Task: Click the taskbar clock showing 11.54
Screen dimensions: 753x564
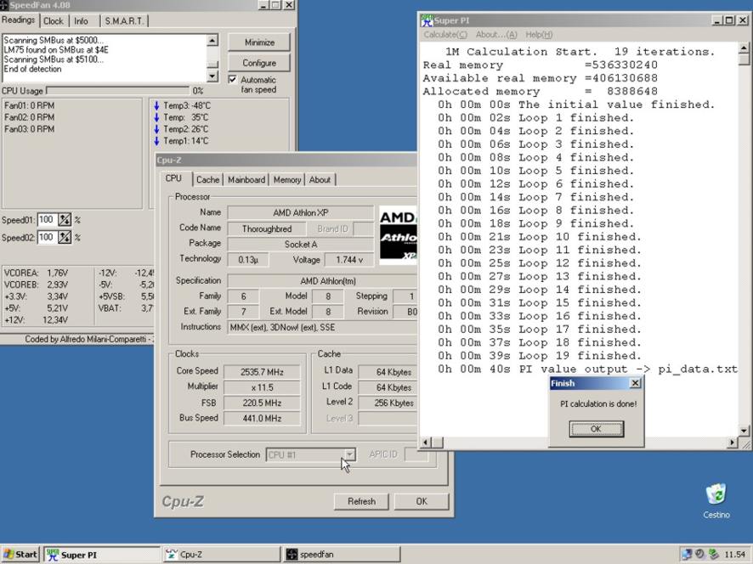Action: pyautogui.click(x=734, y=555)
